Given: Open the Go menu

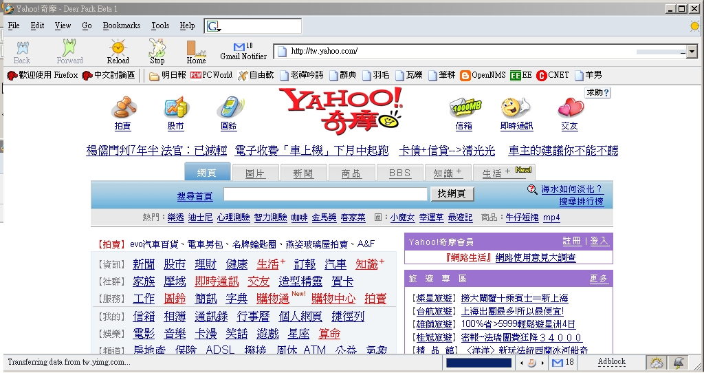Looking at the screenshot, I should pyautogui.click(x=87, y=25).
